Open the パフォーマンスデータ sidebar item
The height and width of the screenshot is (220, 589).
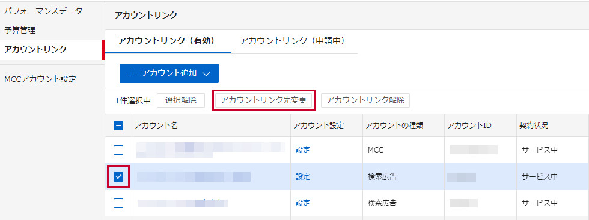pos(43,11)
